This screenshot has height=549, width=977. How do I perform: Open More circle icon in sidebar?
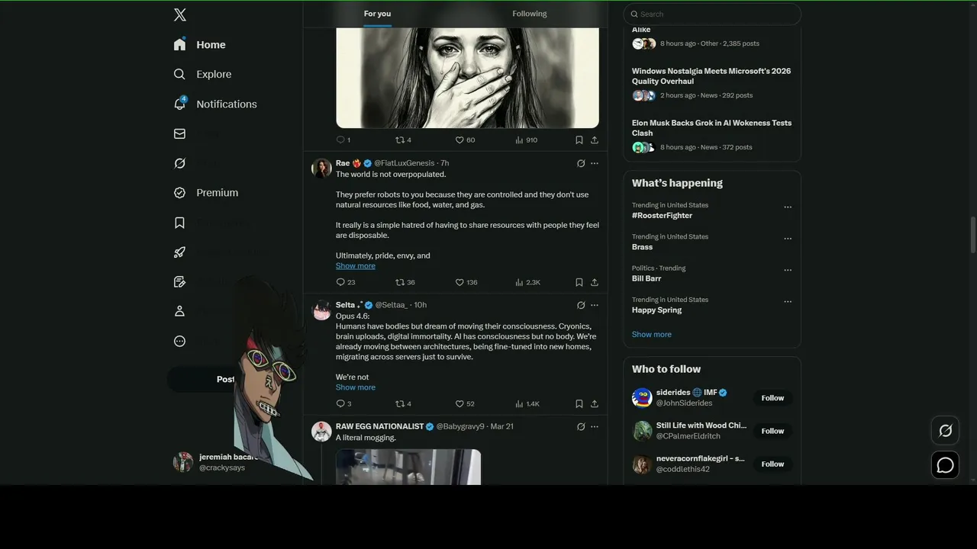(x=179, y=341)
